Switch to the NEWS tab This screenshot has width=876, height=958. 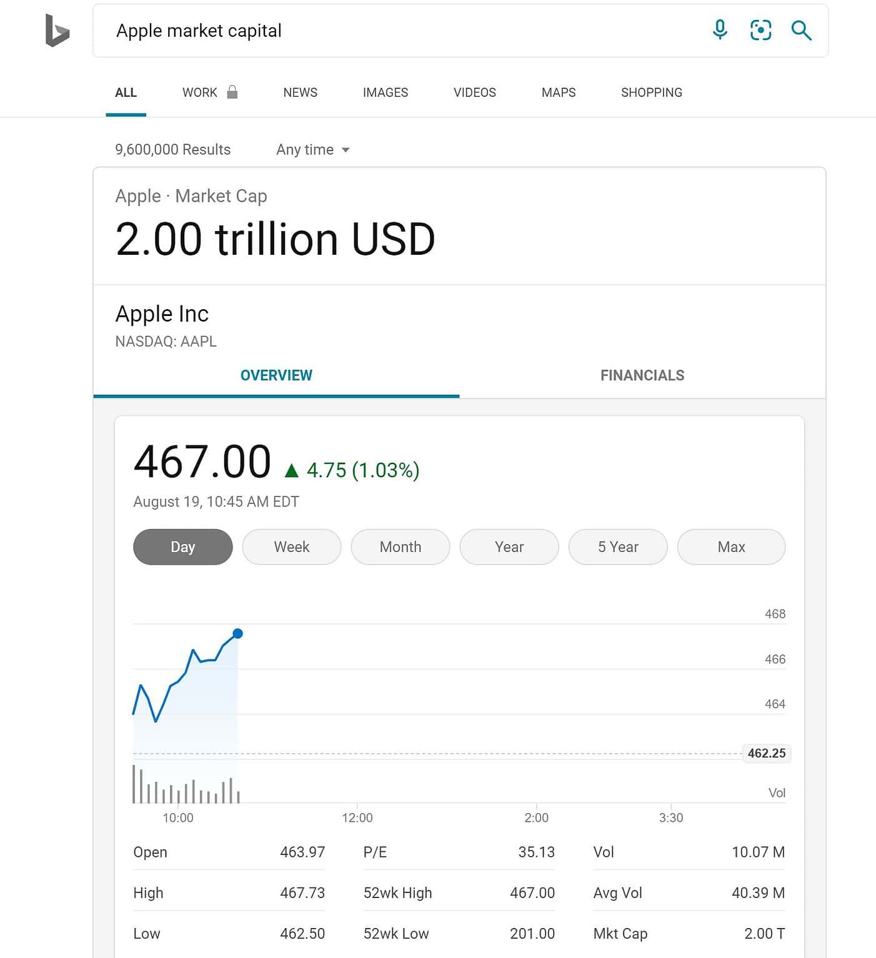click(300, 92)
